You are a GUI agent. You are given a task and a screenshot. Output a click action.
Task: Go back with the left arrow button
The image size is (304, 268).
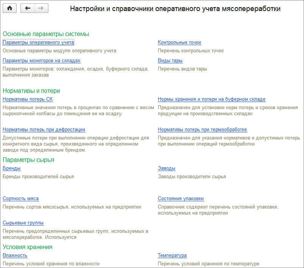[28, 9]
